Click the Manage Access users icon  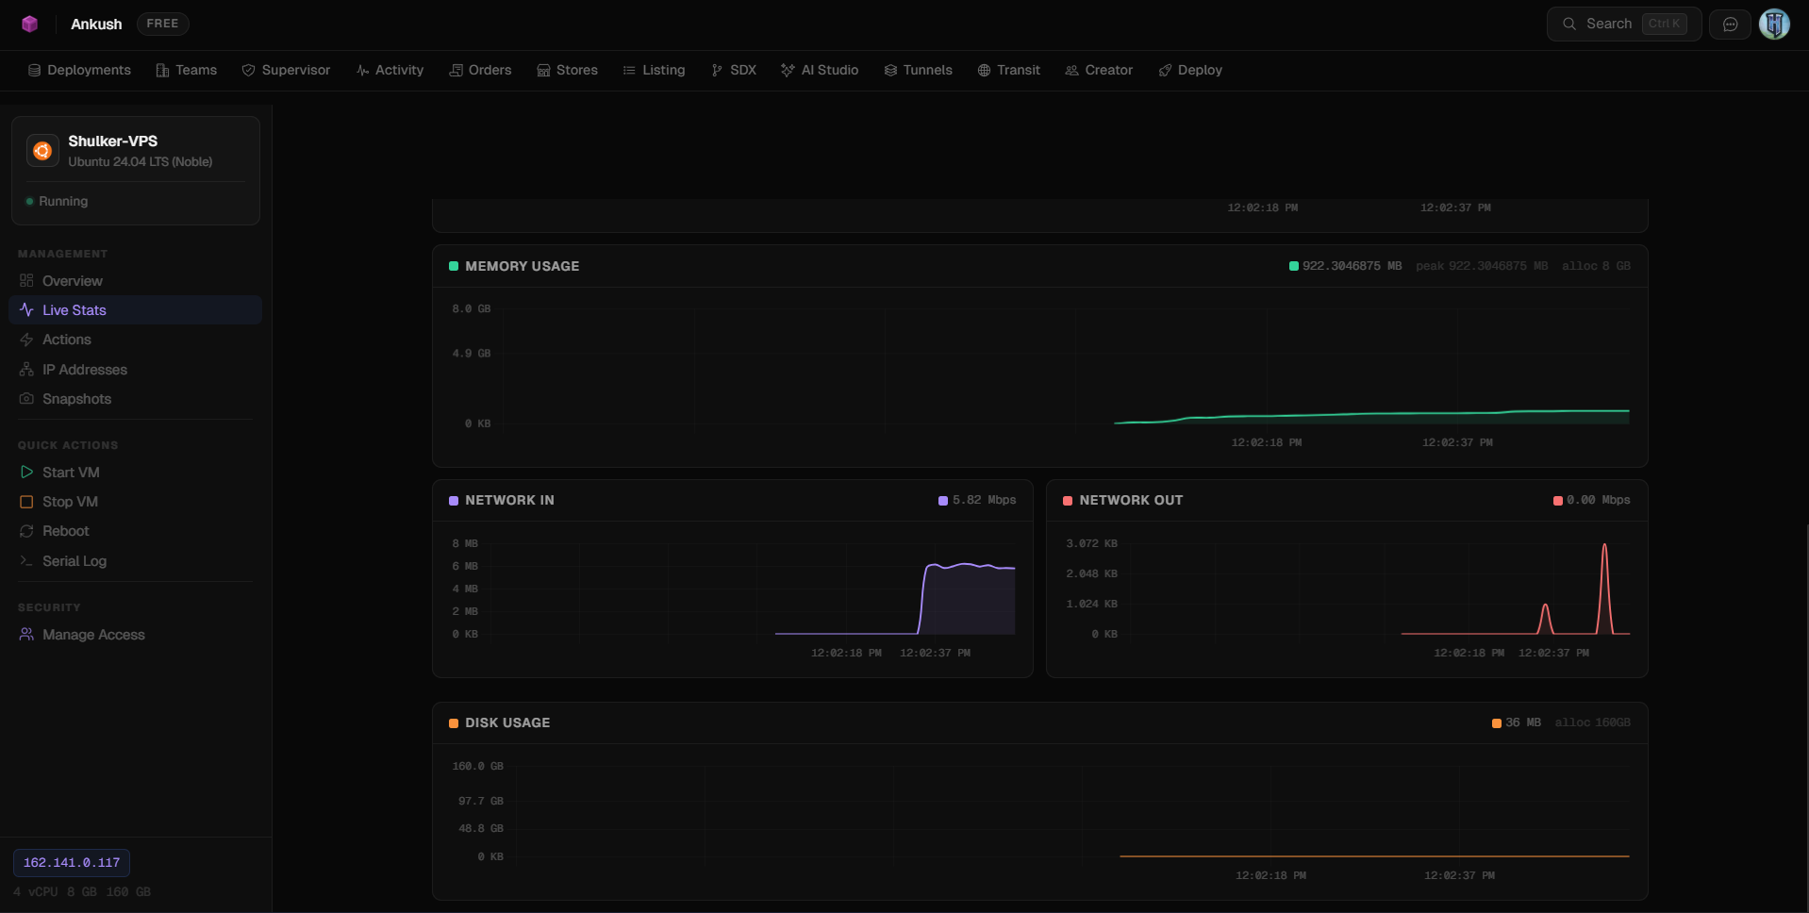tap(26, 635)
